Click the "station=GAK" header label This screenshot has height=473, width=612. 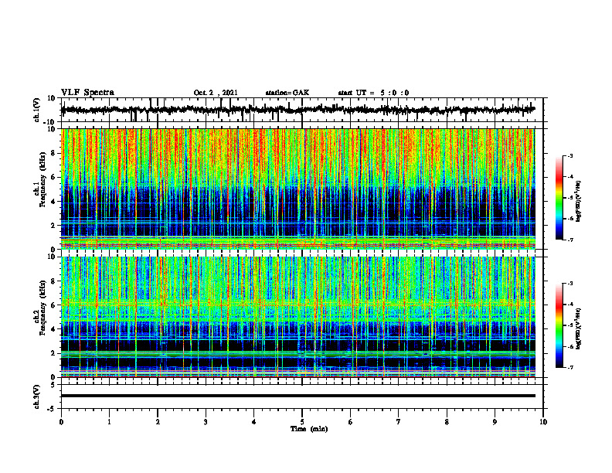click(287, 93)
